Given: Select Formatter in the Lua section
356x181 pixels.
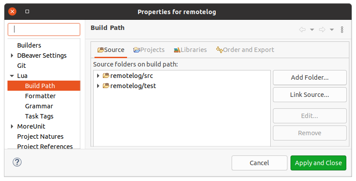Looking at the screenshot, I should (40, 96).
